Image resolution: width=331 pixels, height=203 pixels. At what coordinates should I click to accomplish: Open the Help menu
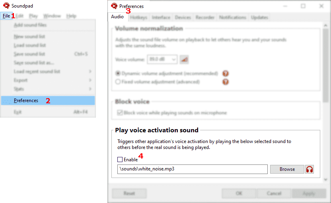point(71,16)
